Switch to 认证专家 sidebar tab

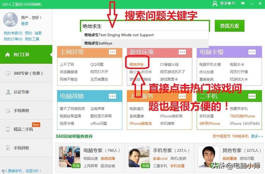[26, 92]
